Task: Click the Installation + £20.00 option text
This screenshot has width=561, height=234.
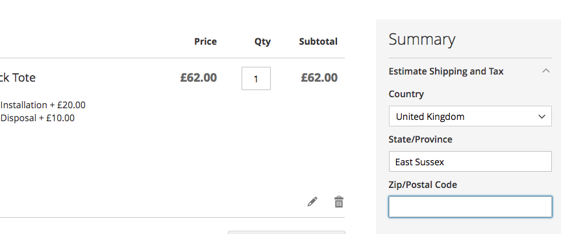Action: 43,105
